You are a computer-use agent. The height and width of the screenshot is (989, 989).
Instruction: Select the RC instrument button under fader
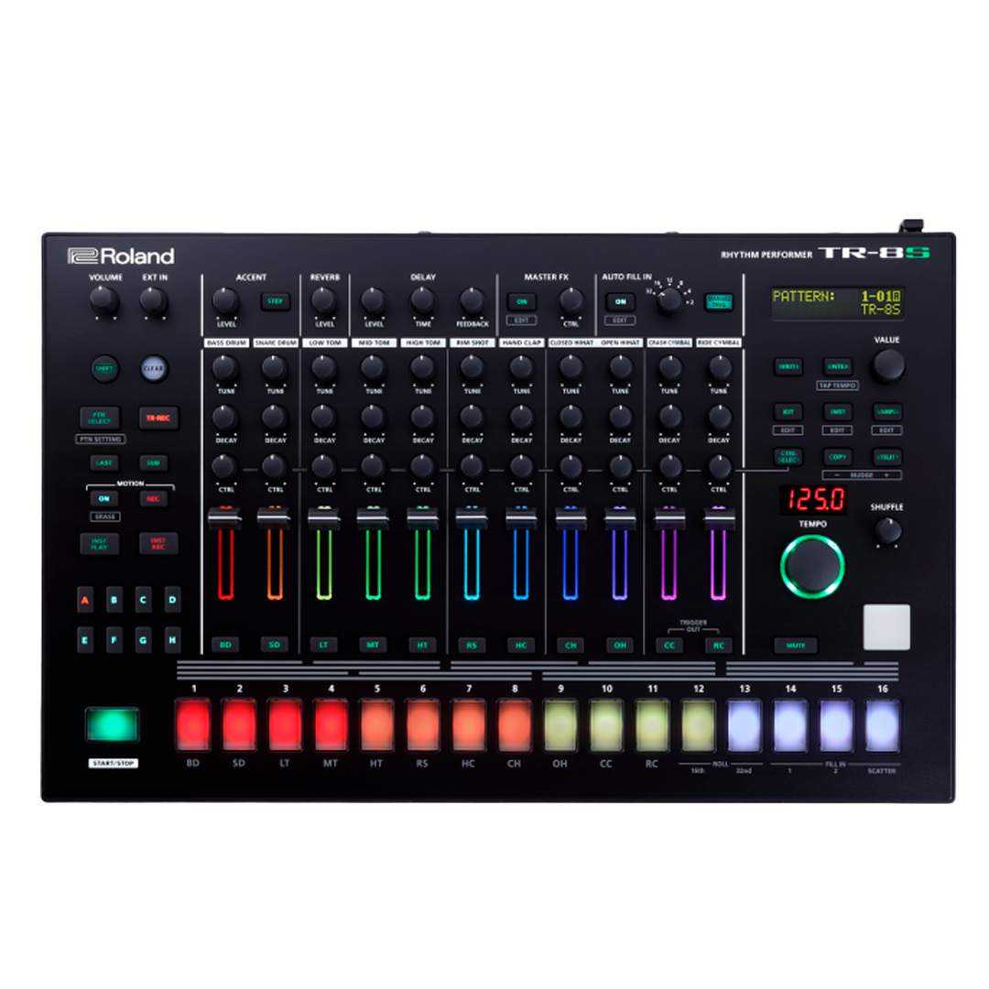pyautogui.click(x=719, y=645)
